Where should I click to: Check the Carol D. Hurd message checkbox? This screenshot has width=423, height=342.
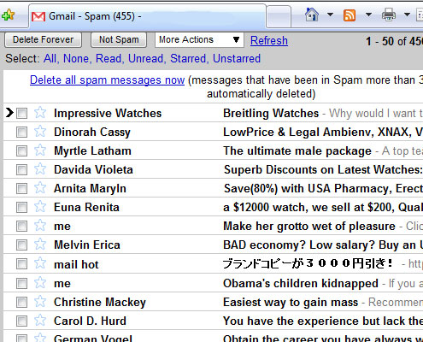click(21, 321)
